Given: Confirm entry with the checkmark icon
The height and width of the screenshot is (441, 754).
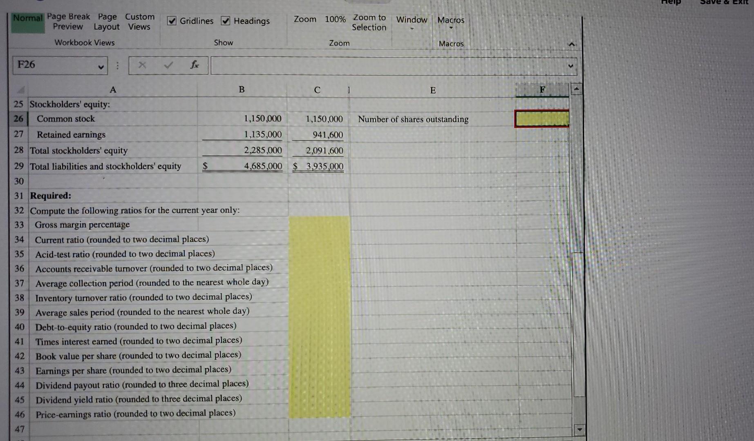Looking at the screenshot, I should [x=168, y=65].
